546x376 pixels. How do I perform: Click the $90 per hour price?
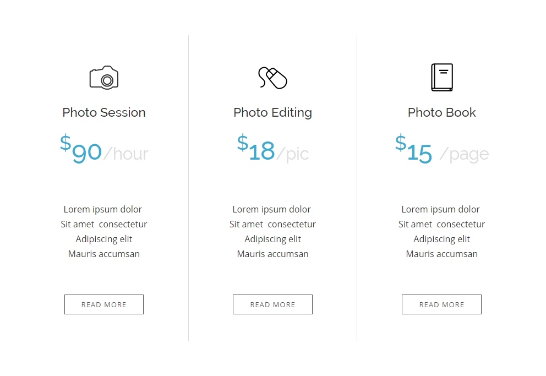pos(104,149)
